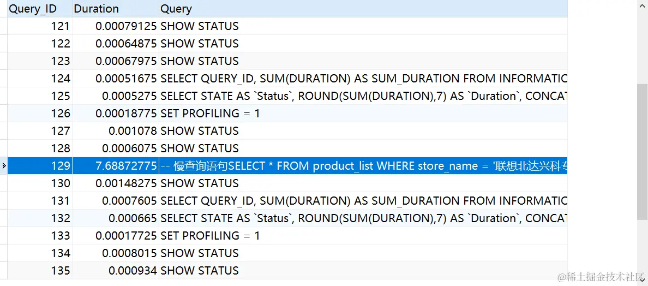Screen dimensions: 648x286
Task: Click duration value 0.0008015
Action: pyautogui.click(x=129, y=253)
